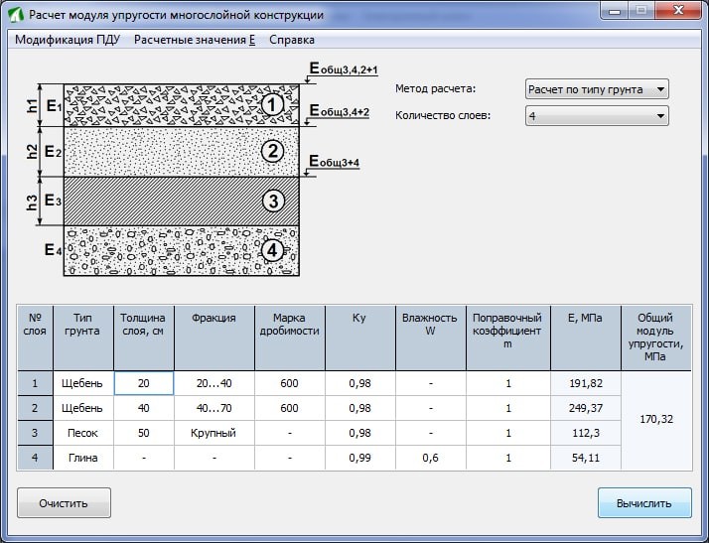Click Общий модуль упругости column header
This screenshot has width=709, height=543.
click(x=656, y=338)
